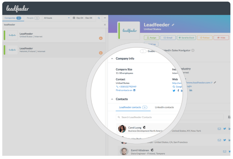This screenshot has height=159, width=233.
Task: Click the Leadfeeder logo in header
Action: (x=17, y=9)
